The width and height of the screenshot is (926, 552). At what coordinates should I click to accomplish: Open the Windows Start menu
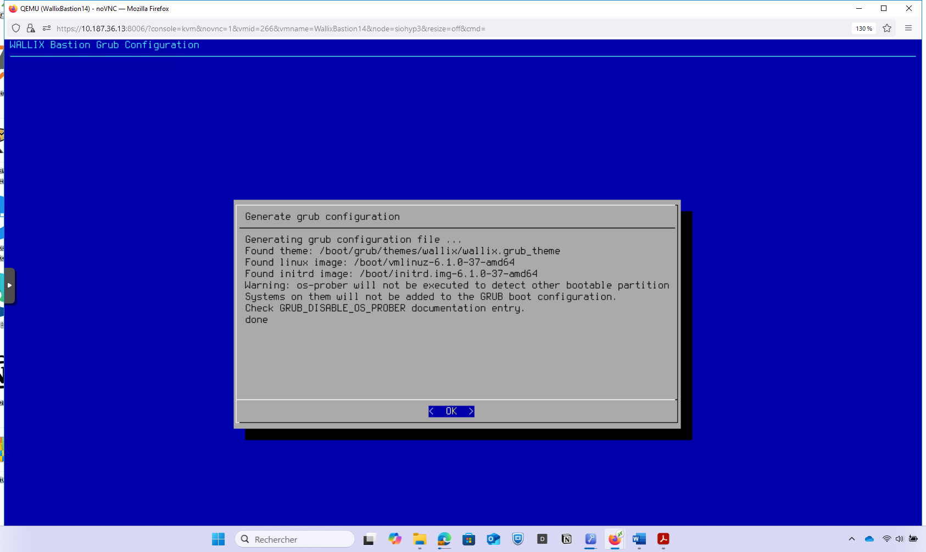tap(218, 539)
